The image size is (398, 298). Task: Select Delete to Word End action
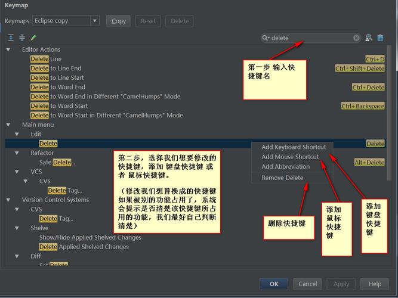[x=58, y=87]
